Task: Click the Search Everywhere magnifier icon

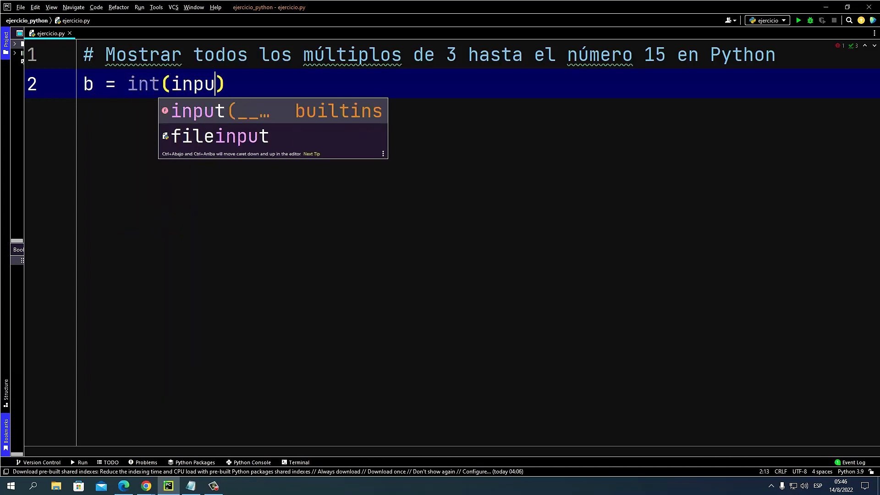Action: point(849,20)
